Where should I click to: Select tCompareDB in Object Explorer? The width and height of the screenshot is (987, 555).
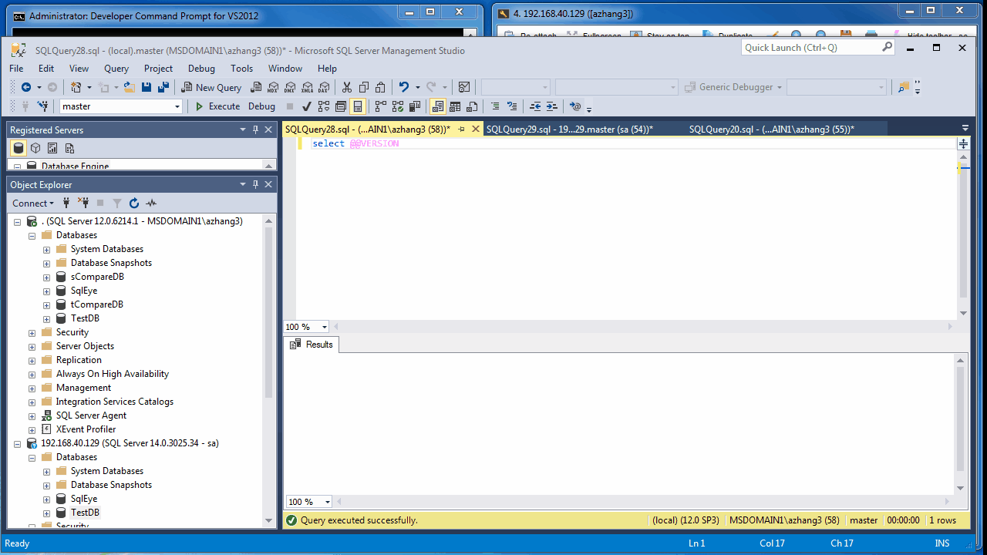coord(97,304)
